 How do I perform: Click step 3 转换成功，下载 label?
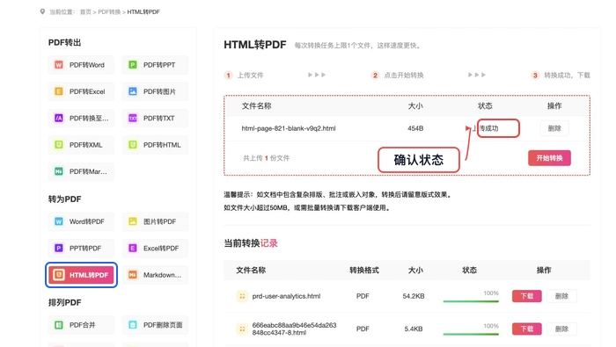click(567, 76)
